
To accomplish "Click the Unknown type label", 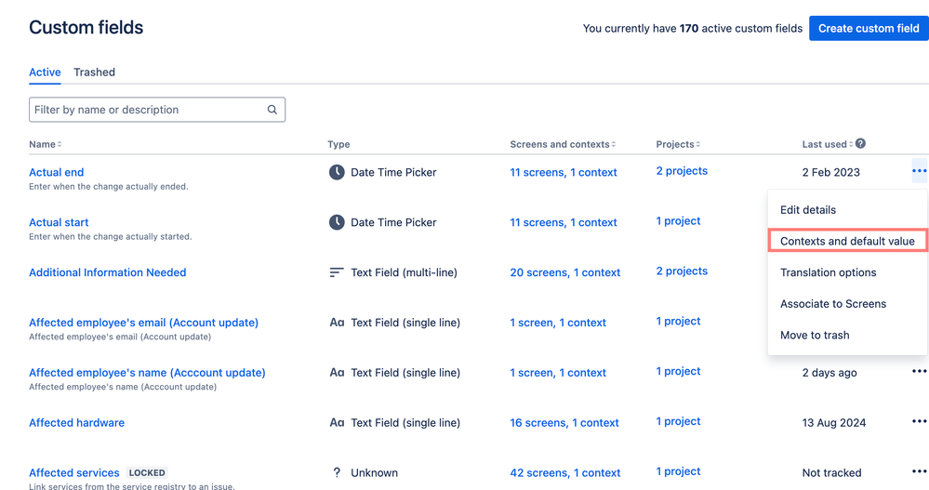I will point(374,473).
